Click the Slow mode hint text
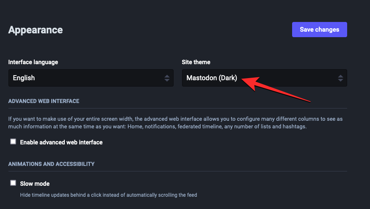The width and height of the screenshot is (370, 209). (108, 195)
